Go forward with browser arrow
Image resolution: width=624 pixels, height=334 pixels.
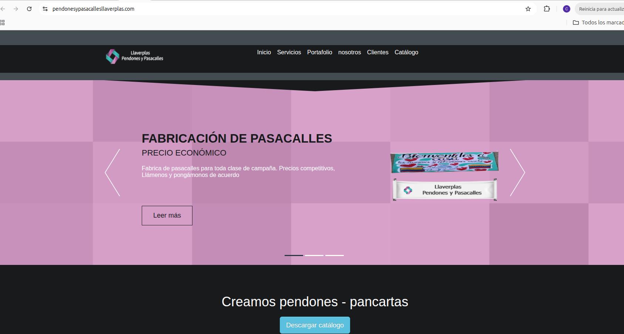pyautogui.click(x=16, y=9)
